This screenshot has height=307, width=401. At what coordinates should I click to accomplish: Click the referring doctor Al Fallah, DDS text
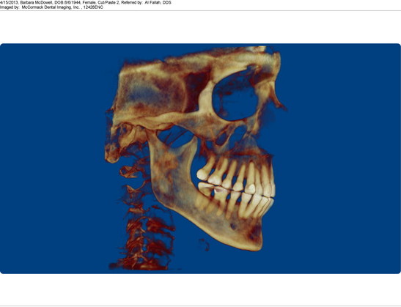coord(158,2)
